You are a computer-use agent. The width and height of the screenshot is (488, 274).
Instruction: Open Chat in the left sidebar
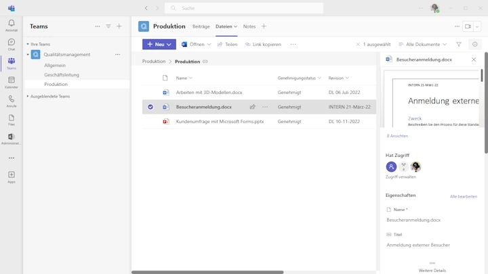click(12, 45)
